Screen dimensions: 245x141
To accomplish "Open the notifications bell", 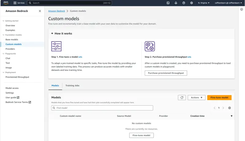I will (x=176, y=3).
